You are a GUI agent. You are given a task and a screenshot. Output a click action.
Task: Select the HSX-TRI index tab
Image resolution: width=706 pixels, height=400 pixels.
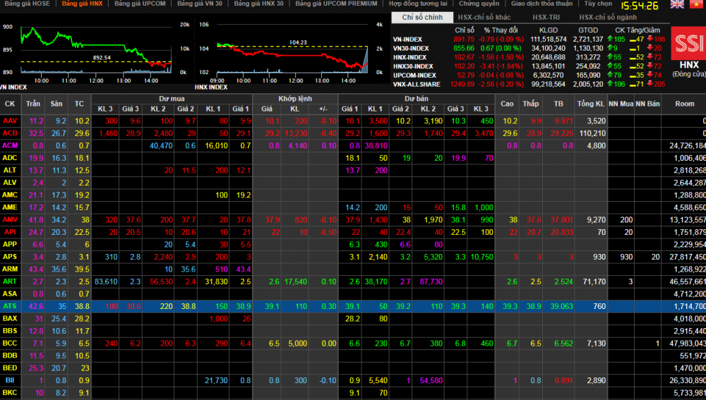click(548, 17)
